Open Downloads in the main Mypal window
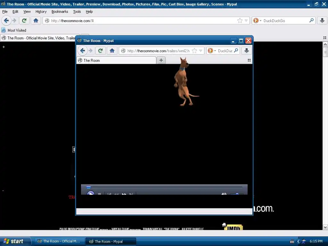Viewport: 328px width, 246px height. tap(322, 20)
